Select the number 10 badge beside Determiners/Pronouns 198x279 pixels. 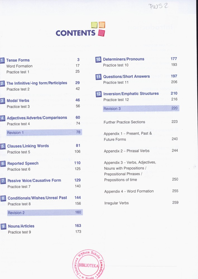coord(98,59)
